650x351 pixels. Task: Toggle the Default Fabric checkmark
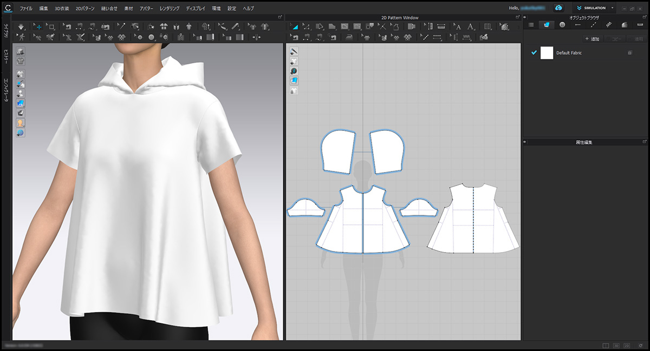tap(534, 52)
